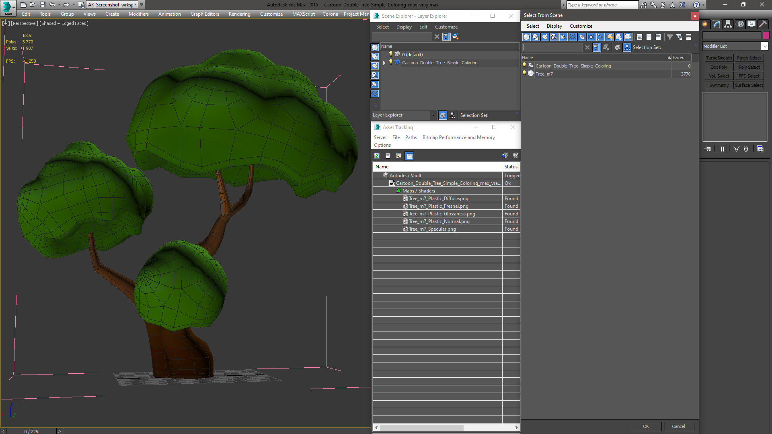The width and height of the screenshot is (772, 434).
Task: Apply the TurboSmooth modifier button
Action: point(719,58)
